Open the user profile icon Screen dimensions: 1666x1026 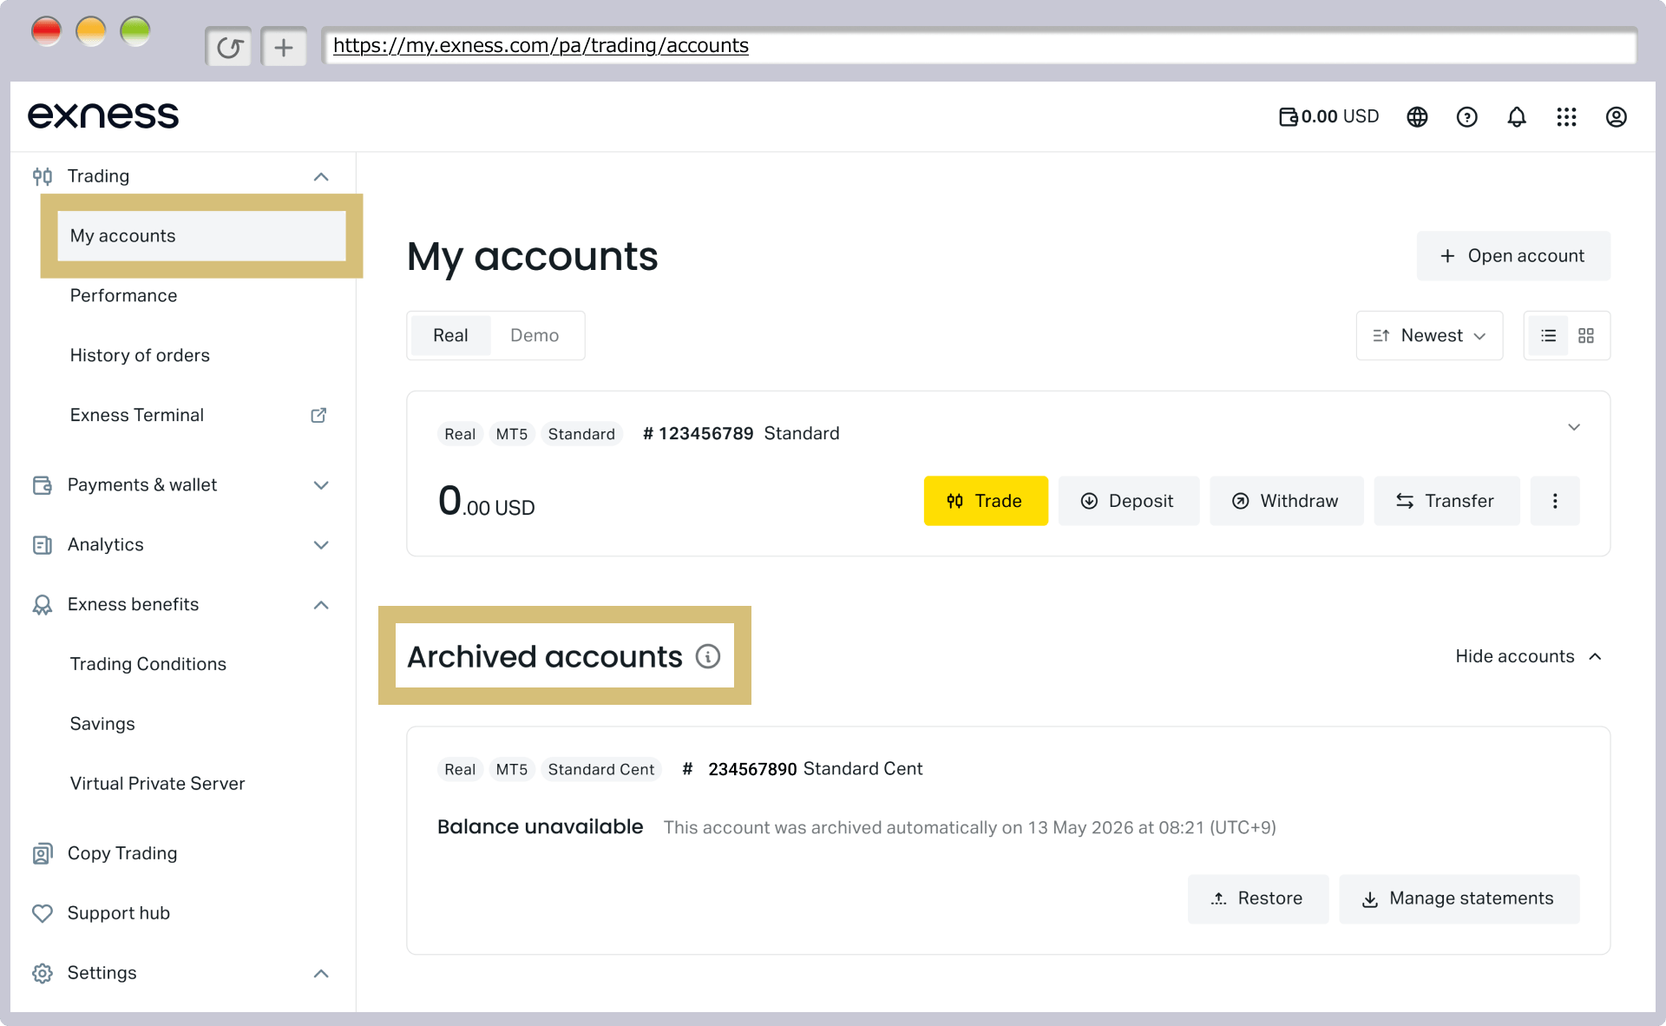click(x=1616, y=116)
